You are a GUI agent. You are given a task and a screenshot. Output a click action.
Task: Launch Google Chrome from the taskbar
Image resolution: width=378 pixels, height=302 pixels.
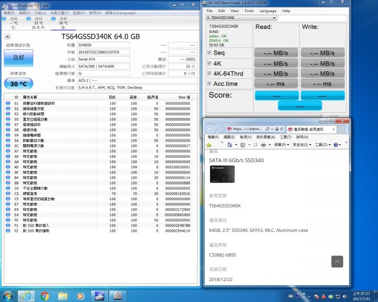tap(45, 296)
